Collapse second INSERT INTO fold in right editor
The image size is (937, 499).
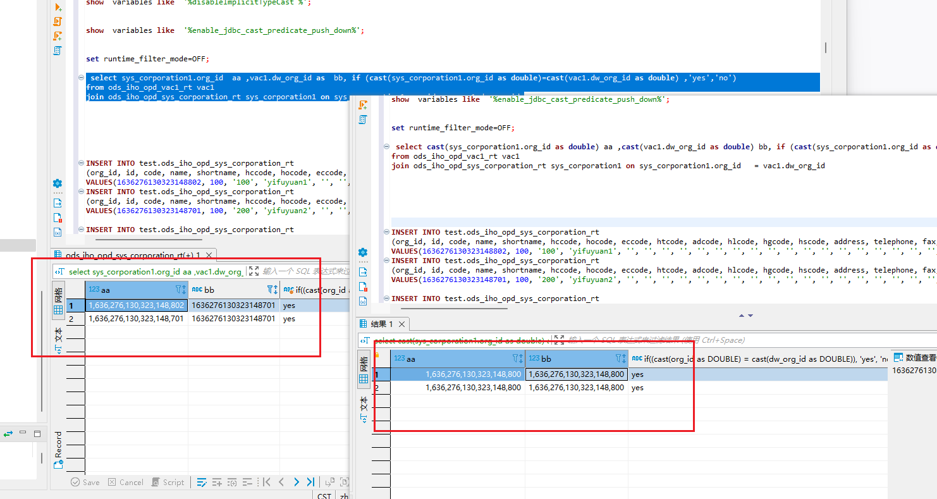386,261
